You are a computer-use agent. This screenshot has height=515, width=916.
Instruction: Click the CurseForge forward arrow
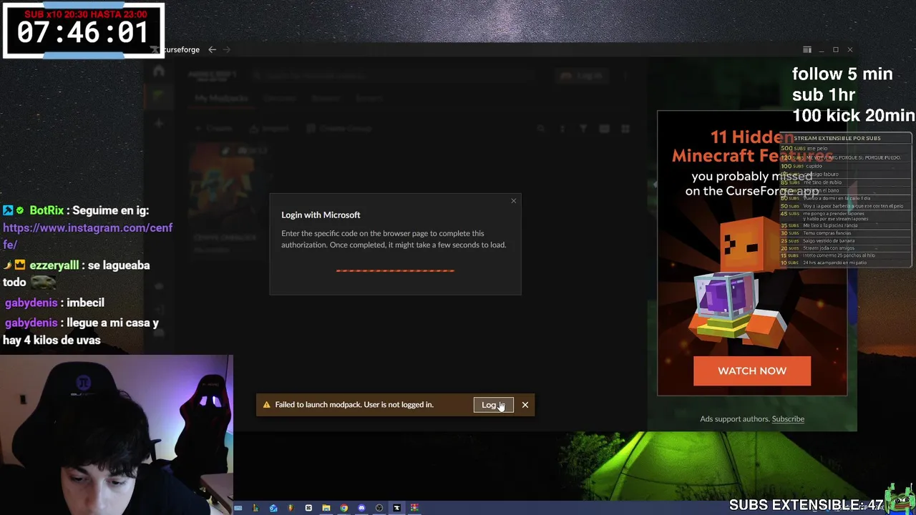coord(227,50)
